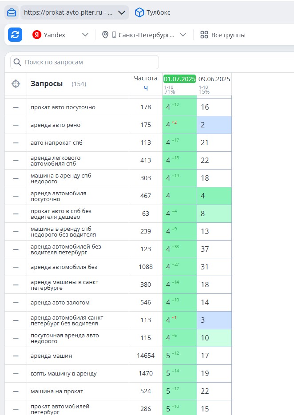Toggle the dash marker for аренда авто рено
This screenshot has width=294, height=415.
click(16, 125)
